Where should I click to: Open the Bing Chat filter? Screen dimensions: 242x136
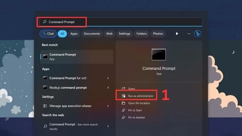coord(48,34)
